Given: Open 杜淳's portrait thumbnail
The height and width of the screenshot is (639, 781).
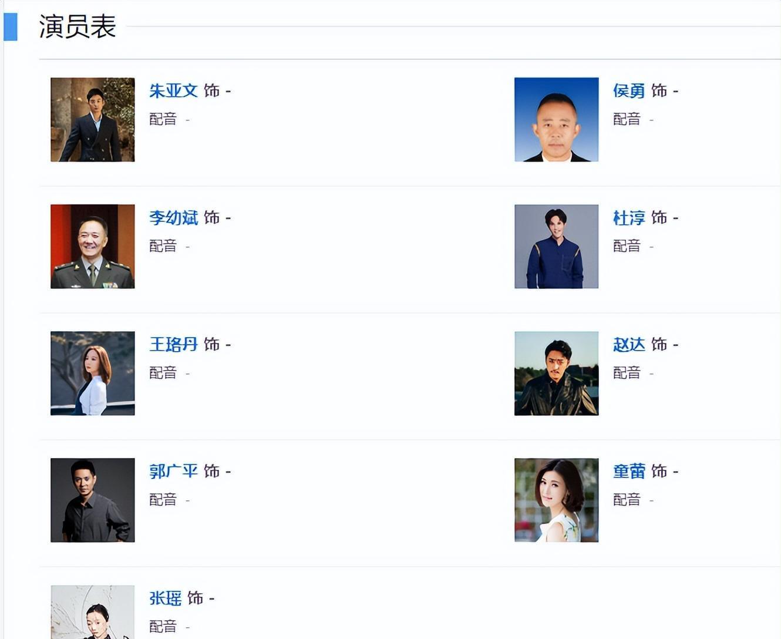Looking at the screenshot, I should point(556,247).
